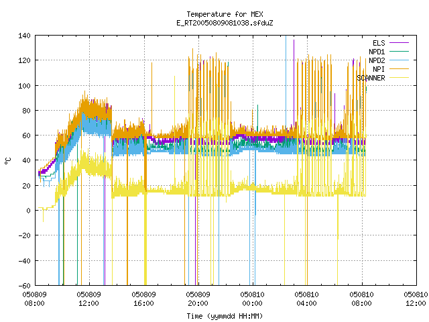
Task: Click the 80 y-axis tick label
Action: (26, 111)
